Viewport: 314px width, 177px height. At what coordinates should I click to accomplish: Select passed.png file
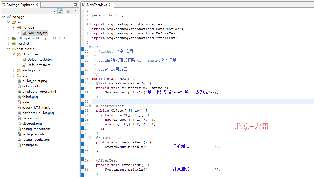pyautogui.click(x=31, y=118)
